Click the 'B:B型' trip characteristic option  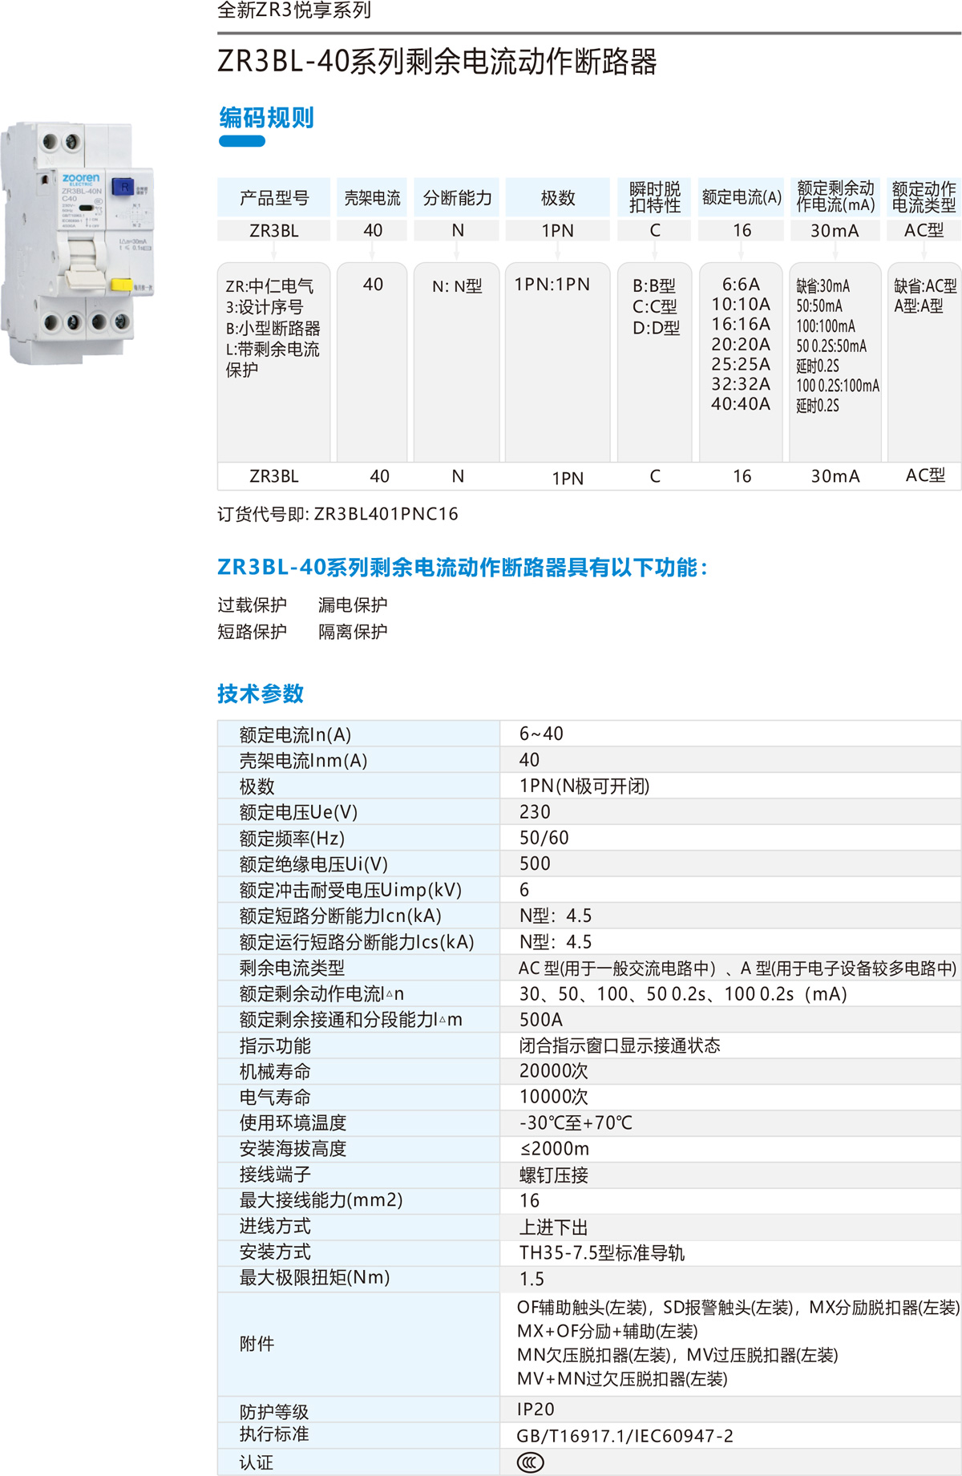[x=654, y=286]
